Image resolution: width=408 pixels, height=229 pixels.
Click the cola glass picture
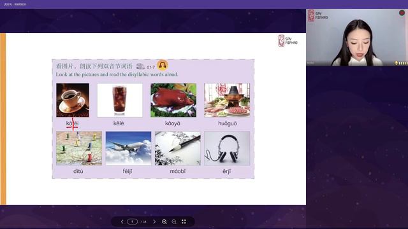pyautogui.click(x=120, y=101)
